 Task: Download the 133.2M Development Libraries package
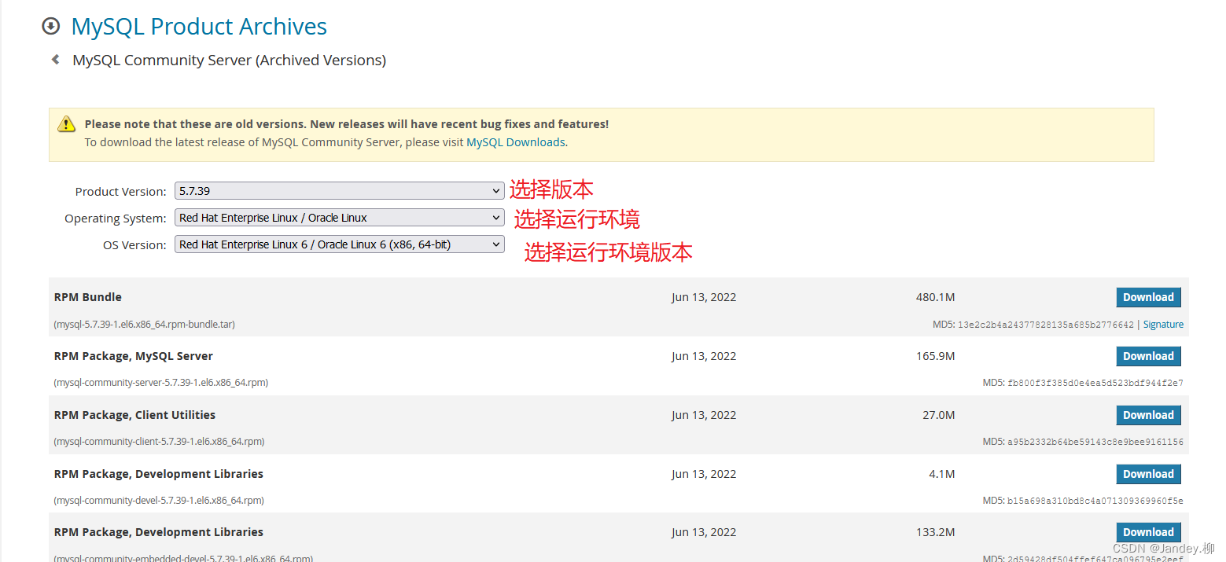point(1148,532)
